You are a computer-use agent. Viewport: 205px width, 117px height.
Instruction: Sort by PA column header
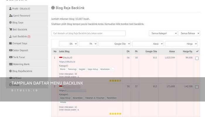pyautogui.click(x=136, y=51)
